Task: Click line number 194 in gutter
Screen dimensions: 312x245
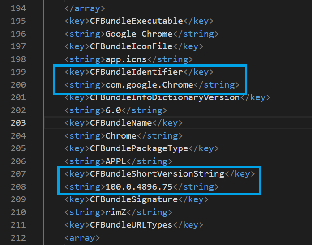Action: pos(18,8)
